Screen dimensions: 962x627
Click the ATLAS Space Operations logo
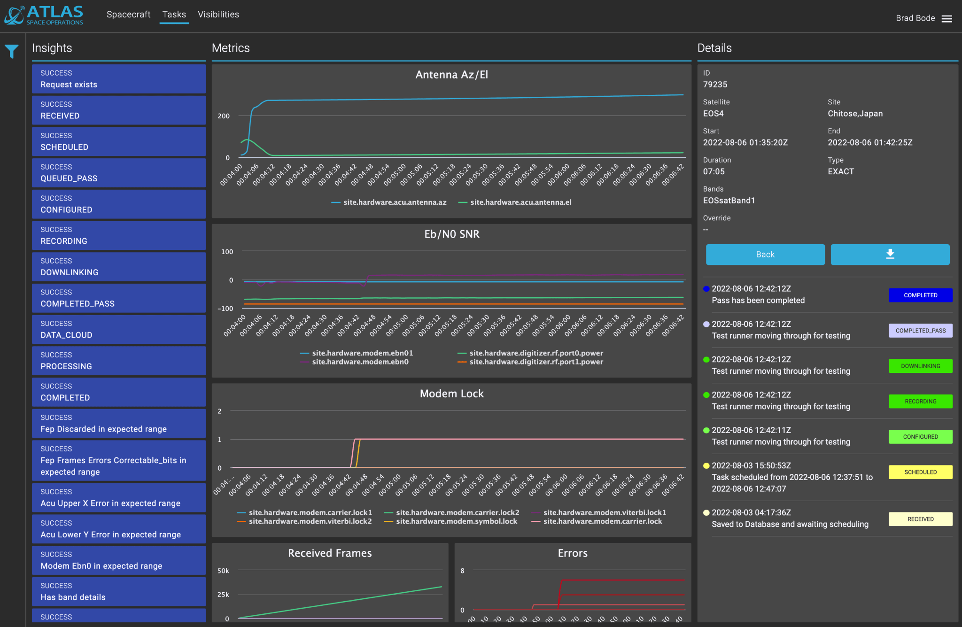click(x=44, y=15)
